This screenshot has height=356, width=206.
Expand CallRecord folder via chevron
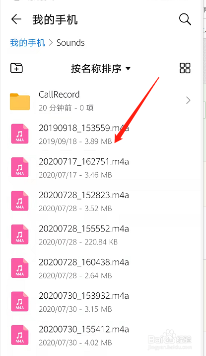pyautogui.click(x=188, y=100)
